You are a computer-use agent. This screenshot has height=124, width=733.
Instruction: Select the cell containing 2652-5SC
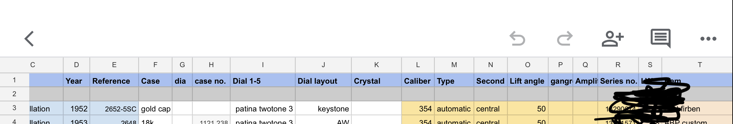tap(114, 108)
